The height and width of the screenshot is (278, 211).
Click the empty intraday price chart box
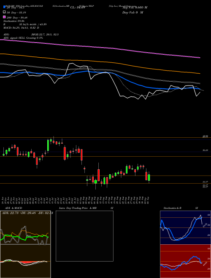84,236
